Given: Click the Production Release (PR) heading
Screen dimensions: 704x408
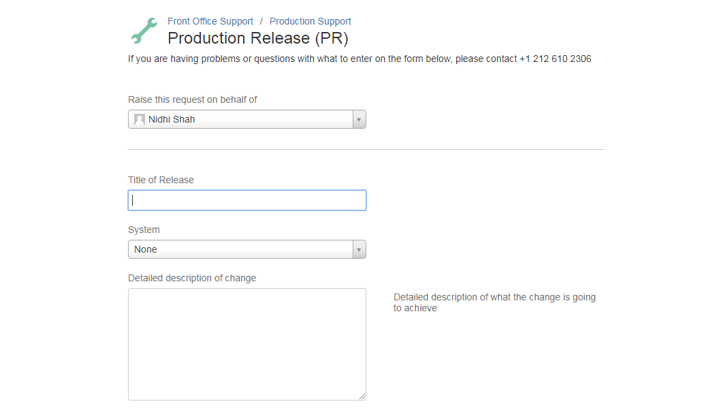Looking at the screenshot, I should 258,38.
